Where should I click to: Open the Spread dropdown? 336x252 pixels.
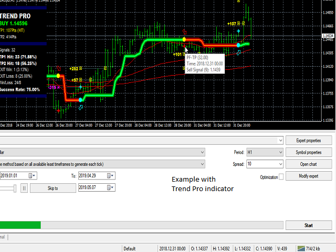coord(280,164)
